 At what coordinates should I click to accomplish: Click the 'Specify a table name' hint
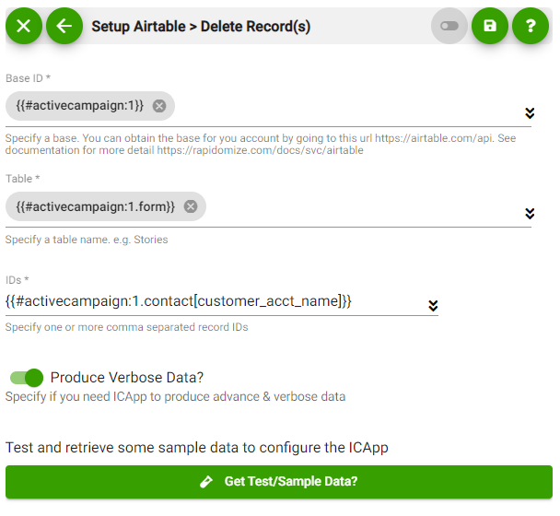87,240
